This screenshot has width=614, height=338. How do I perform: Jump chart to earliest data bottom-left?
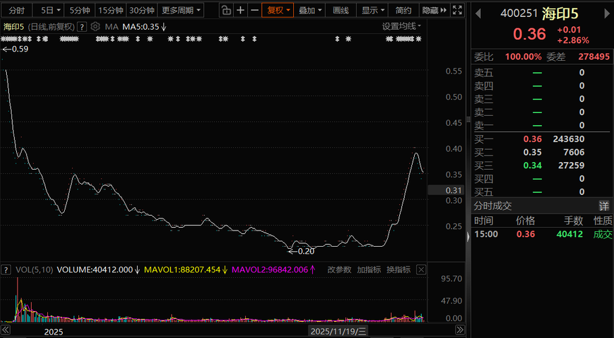click(5, 330)
